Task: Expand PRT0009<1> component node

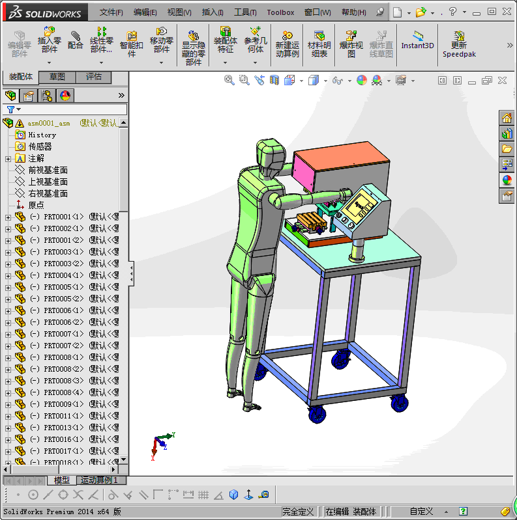Action: (8, 405)
